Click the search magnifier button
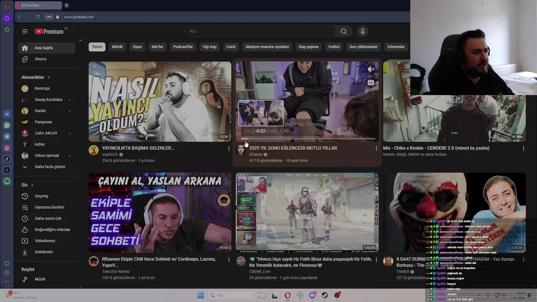The width and height of the screenshot is (537, 302). (x=344, y=31)
